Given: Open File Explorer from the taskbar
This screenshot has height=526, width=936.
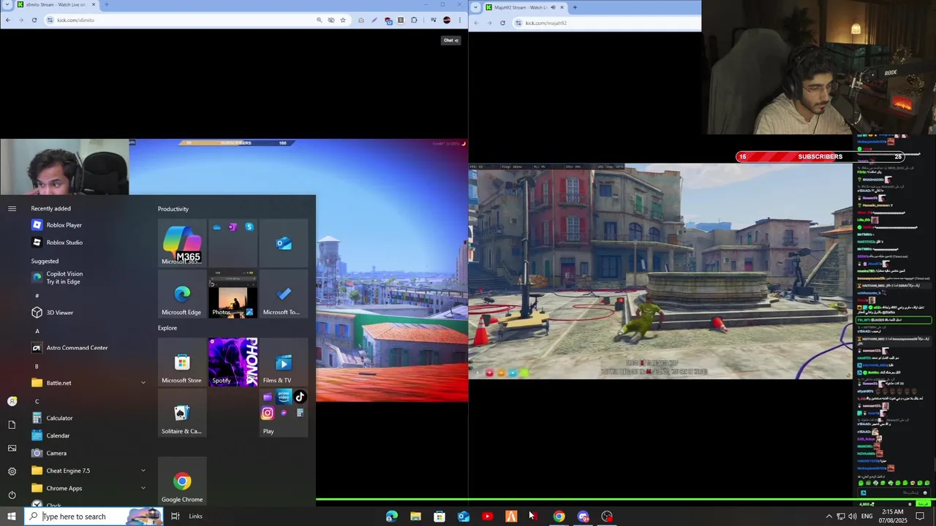Looking at the screenshot, I should [415, 517].
